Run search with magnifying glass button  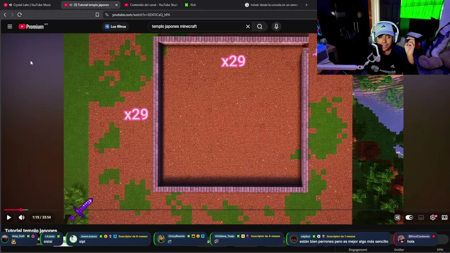pos(259,26)
